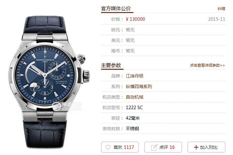Add watch to comparison via 加入对比
The image size is (233, 155).
click(207, 147)
